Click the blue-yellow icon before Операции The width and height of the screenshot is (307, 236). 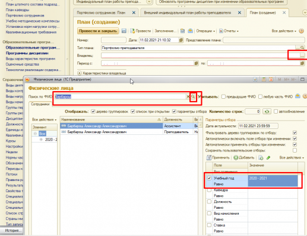190,31
